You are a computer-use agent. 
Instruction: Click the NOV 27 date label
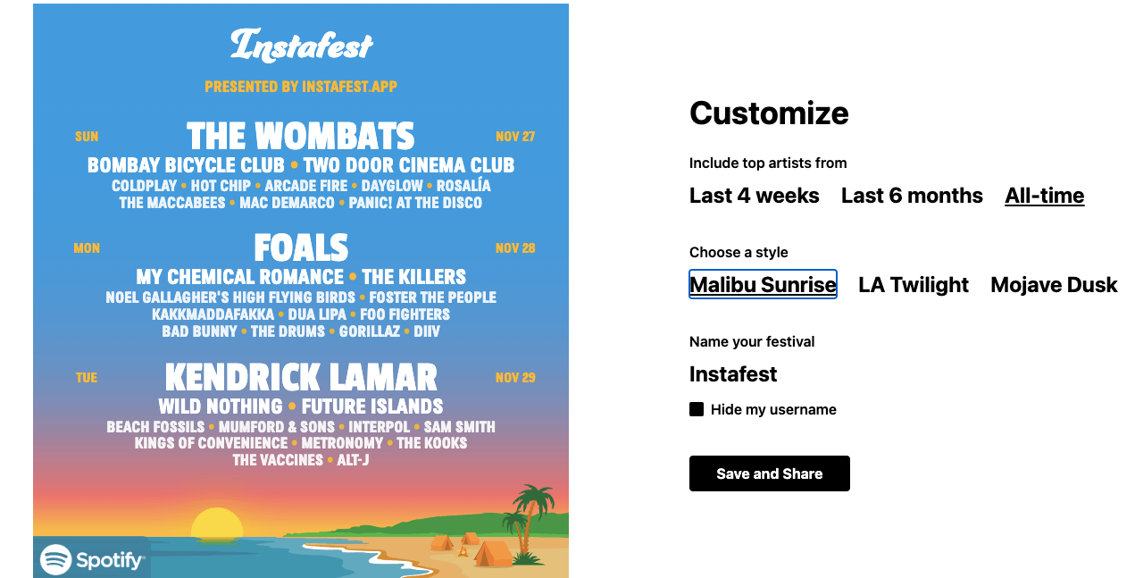(x=515, y=137)
